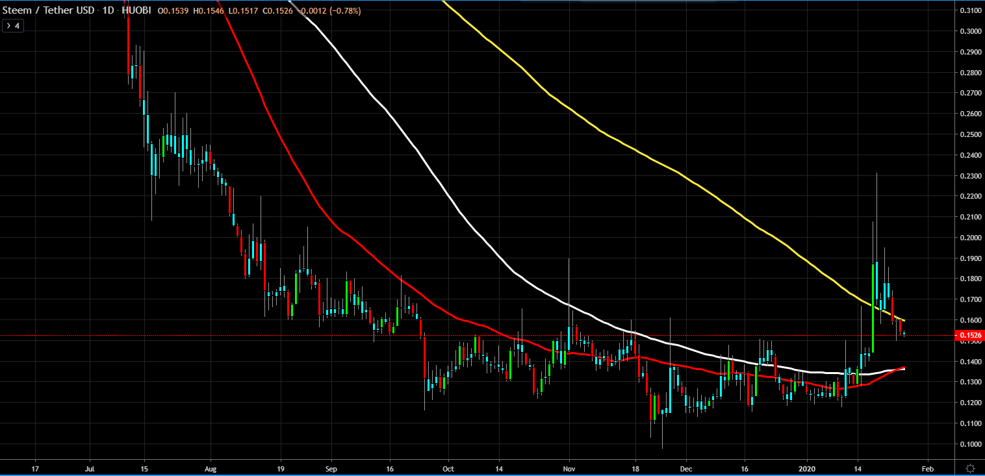Click the 0.1600 price axis label
985x476 pixels.
click(970, 320)
